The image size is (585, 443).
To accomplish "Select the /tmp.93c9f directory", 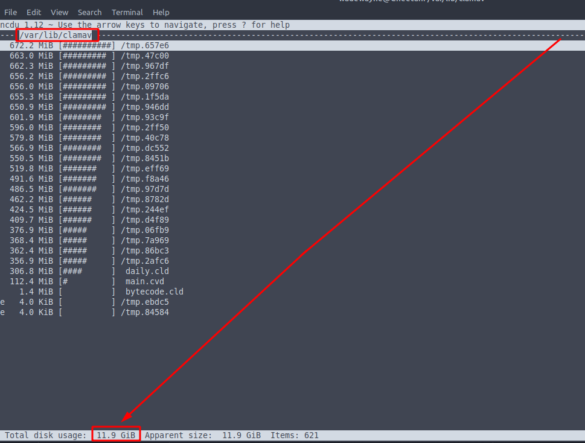I will pyautogui.click(x=292, y=118).
